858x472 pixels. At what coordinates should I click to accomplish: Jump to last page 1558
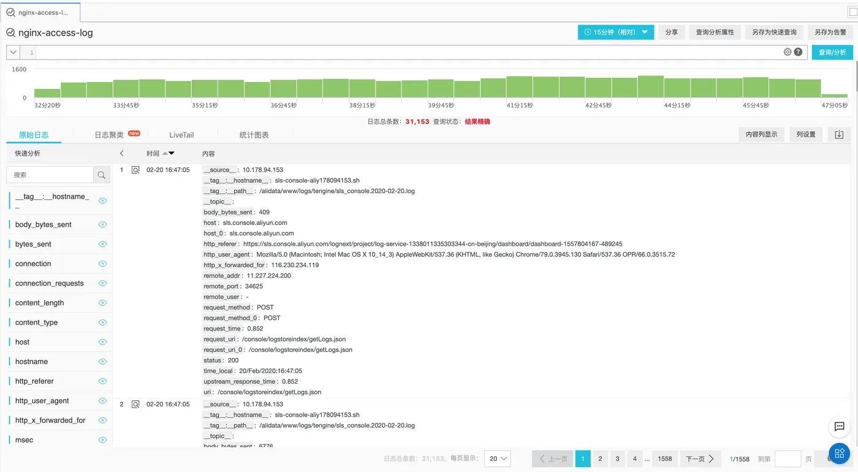coord(665,459)
